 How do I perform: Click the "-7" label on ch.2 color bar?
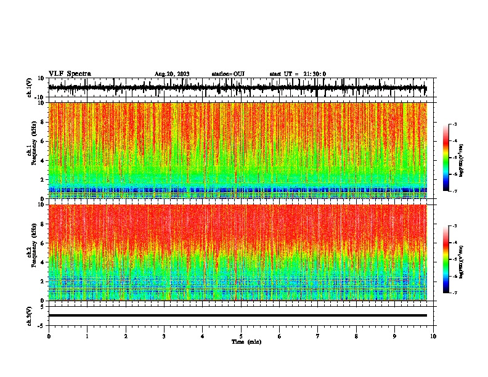tap(454, 293)
